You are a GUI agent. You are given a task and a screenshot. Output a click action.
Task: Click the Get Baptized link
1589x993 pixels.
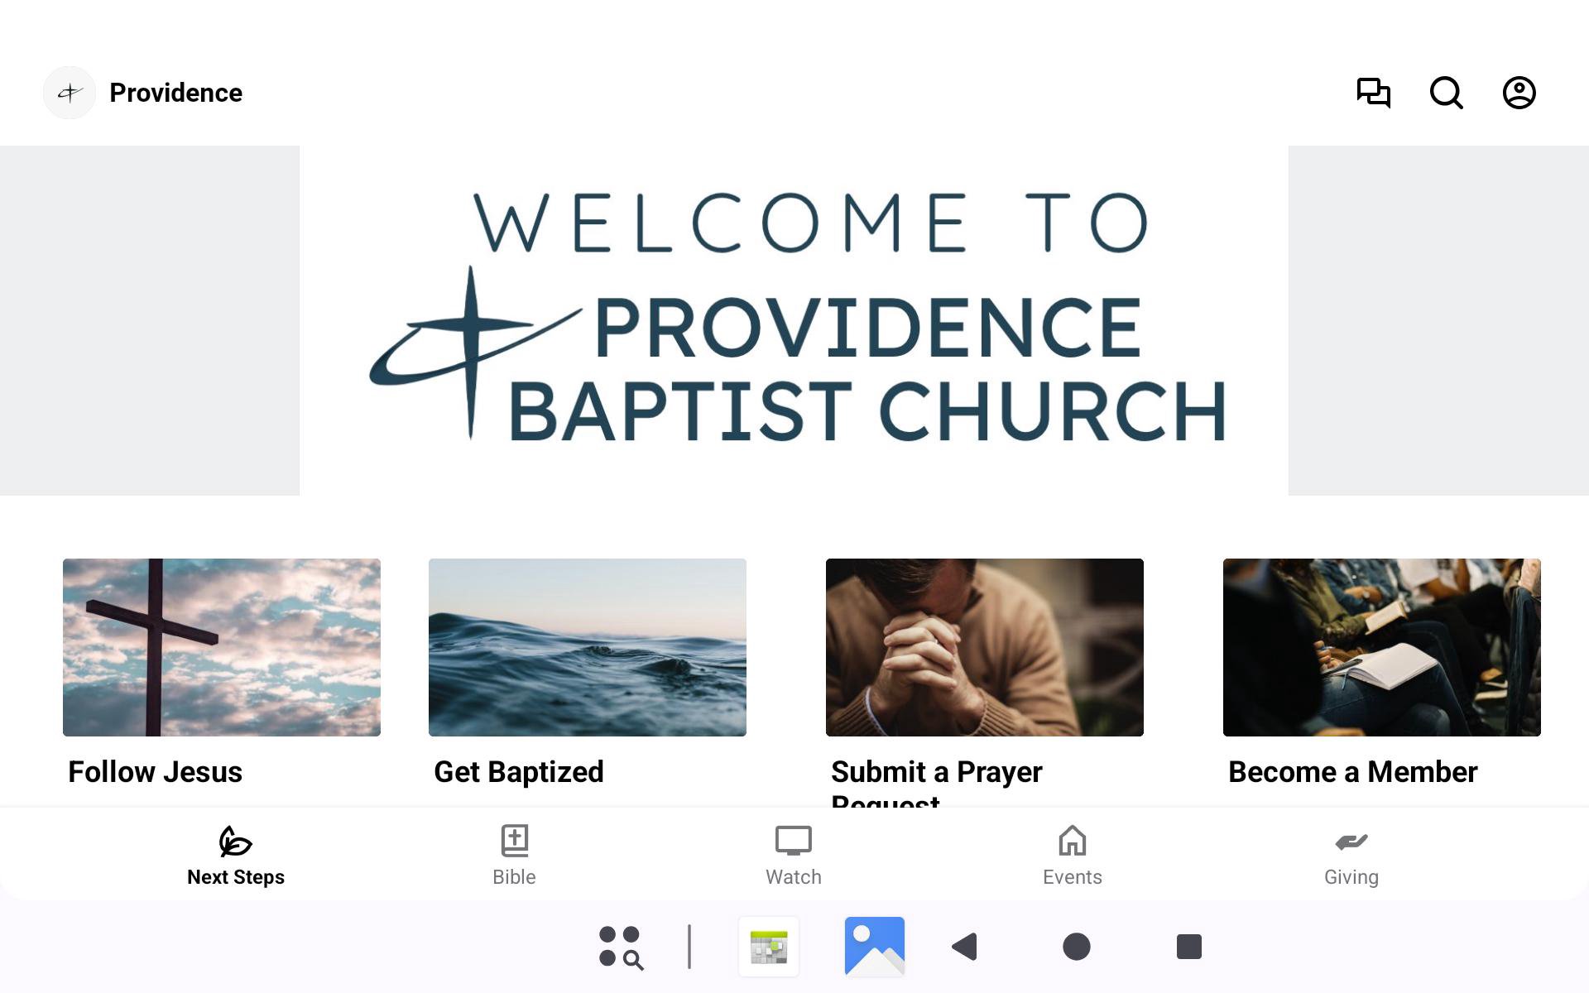click(519, 772)
